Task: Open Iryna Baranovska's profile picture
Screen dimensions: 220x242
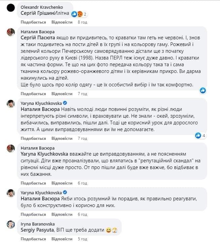Action: click(11, 224)
